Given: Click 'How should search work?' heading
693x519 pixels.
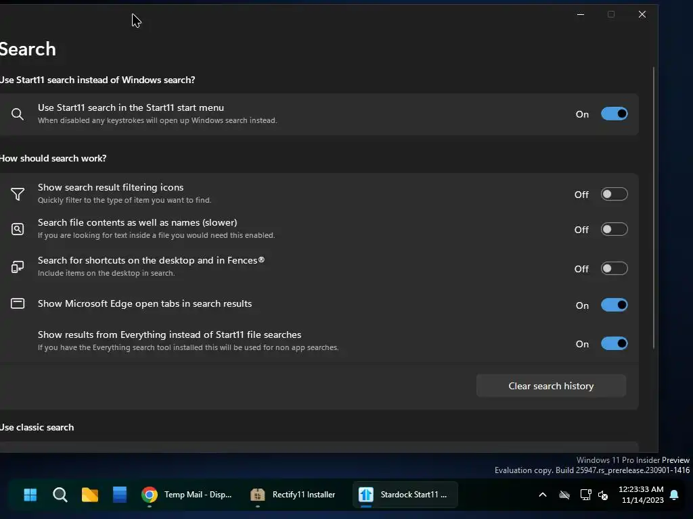Looking at the screenshot, I should [x=53, y=158].
